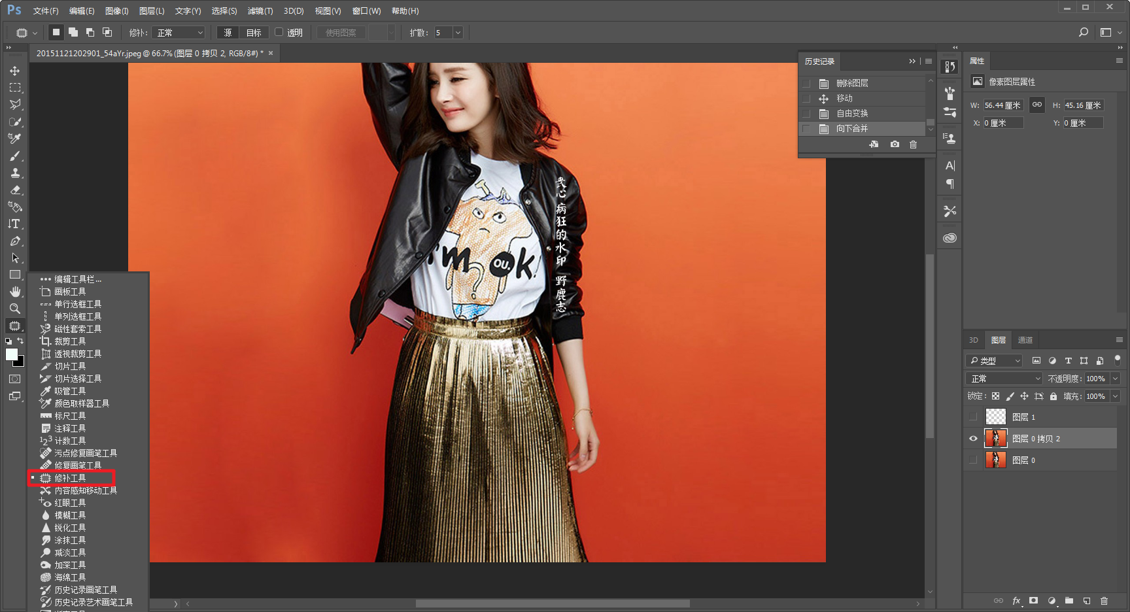Select the Pen tool
Image resolution: width=1130 pixels, height=612 pixels.
point(14,241)
